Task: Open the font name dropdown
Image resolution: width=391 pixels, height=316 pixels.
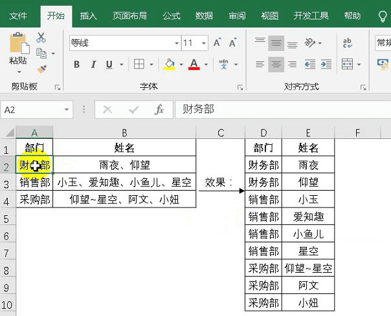Action: (x=175, y=43)
